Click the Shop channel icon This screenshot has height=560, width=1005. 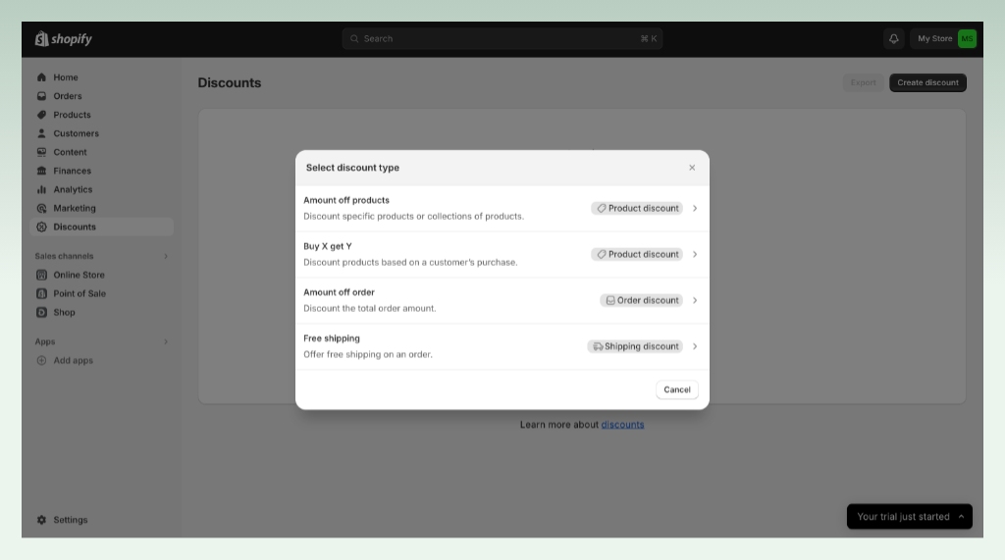(x=41, y=312)
